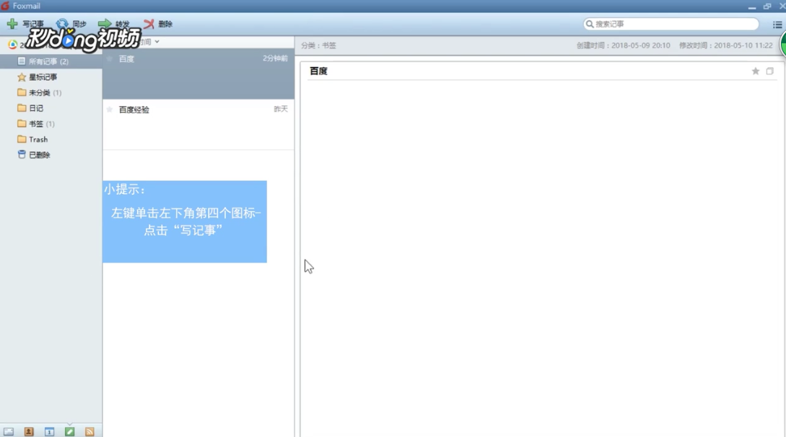Toggle the star on the 百度 note
This screenshot has height=437, width=786.
tap(109, 58)
